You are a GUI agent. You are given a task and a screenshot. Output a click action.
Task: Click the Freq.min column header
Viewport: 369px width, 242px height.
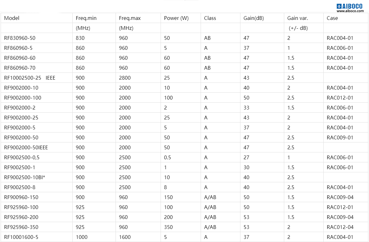coord(86,18)
